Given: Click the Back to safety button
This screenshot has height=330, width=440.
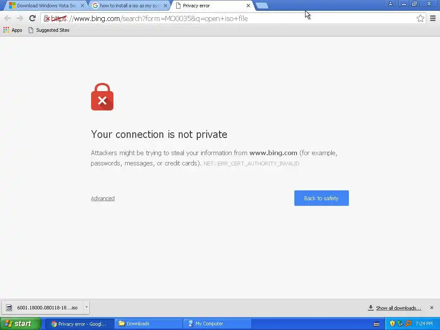Looking at the screenshot, I should [321, 198].
